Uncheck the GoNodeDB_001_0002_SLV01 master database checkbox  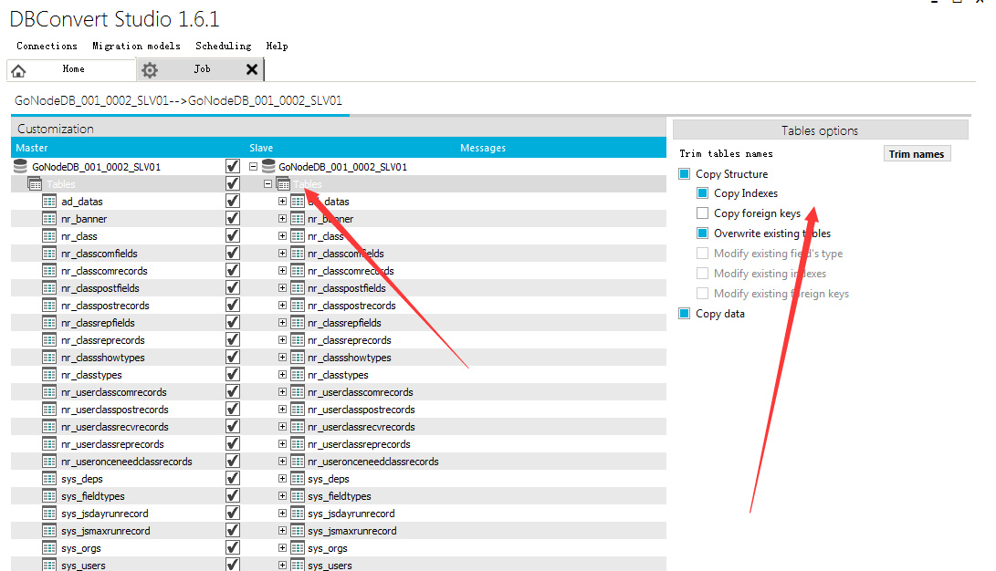233,166
